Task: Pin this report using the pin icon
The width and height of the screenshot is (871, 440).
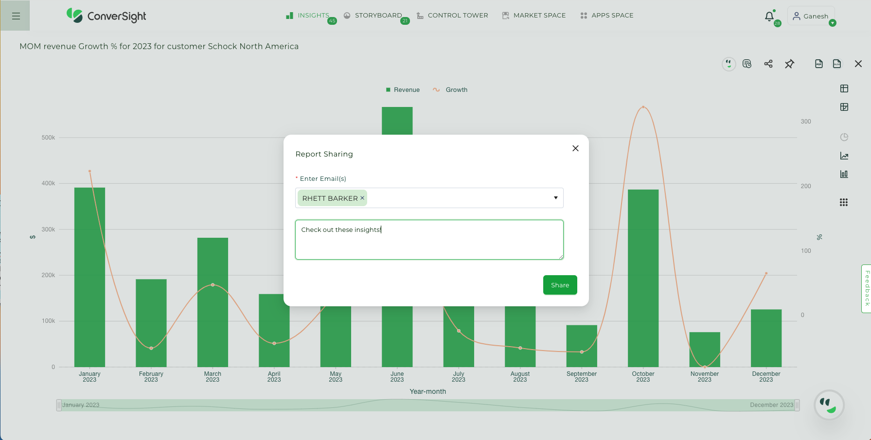Action: [x=790, y=64]
